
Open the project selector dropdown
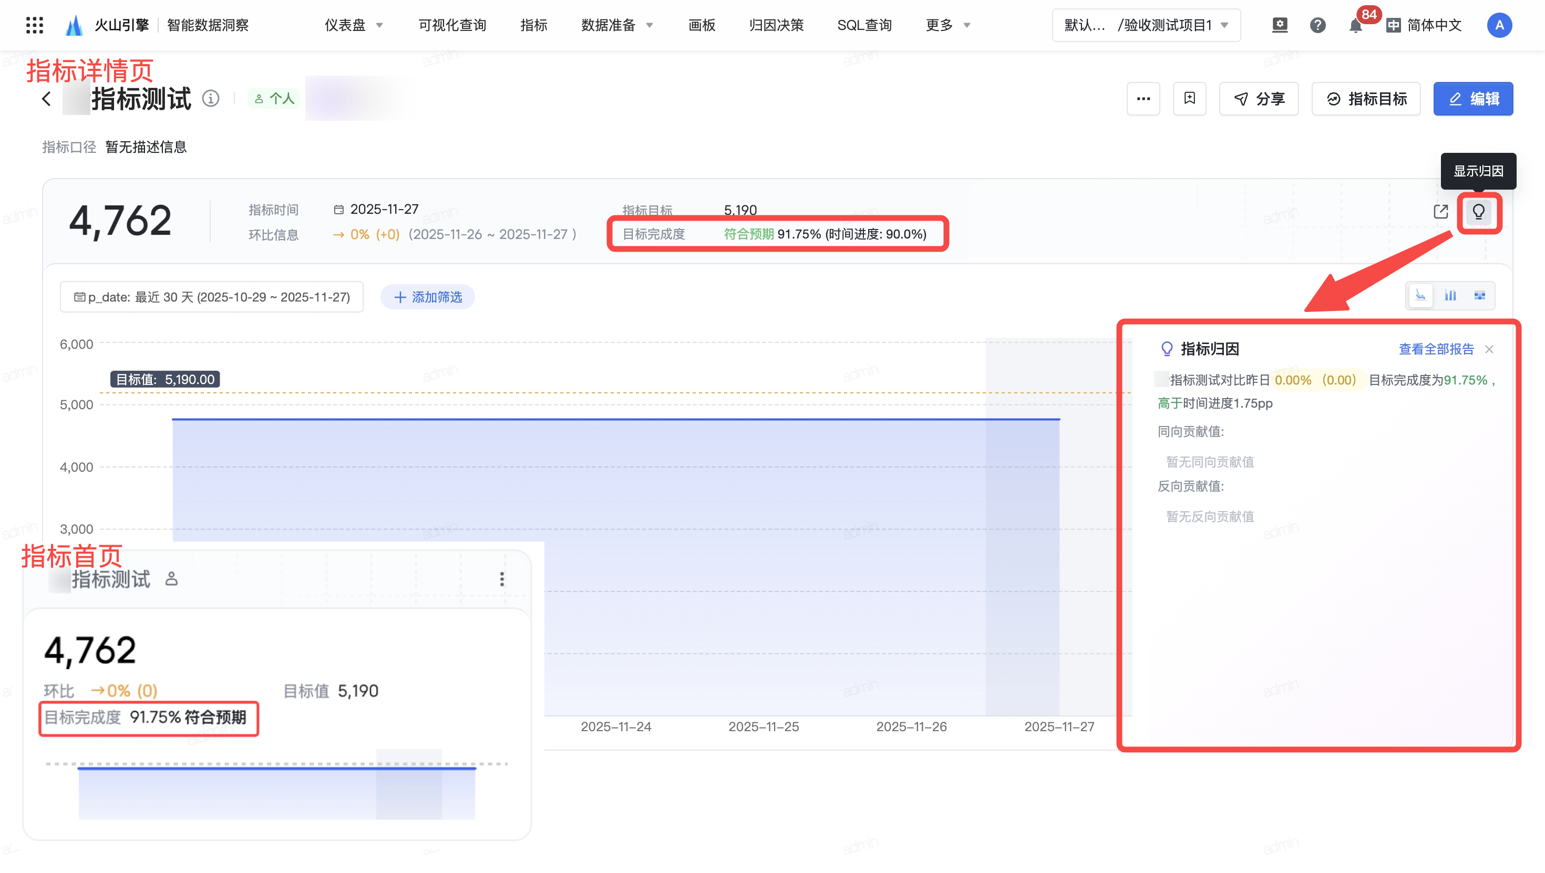point(1146,25)
